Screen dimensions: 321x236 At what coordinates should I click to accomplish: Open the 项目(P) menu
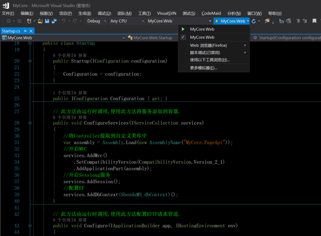[x=65, y=14]
